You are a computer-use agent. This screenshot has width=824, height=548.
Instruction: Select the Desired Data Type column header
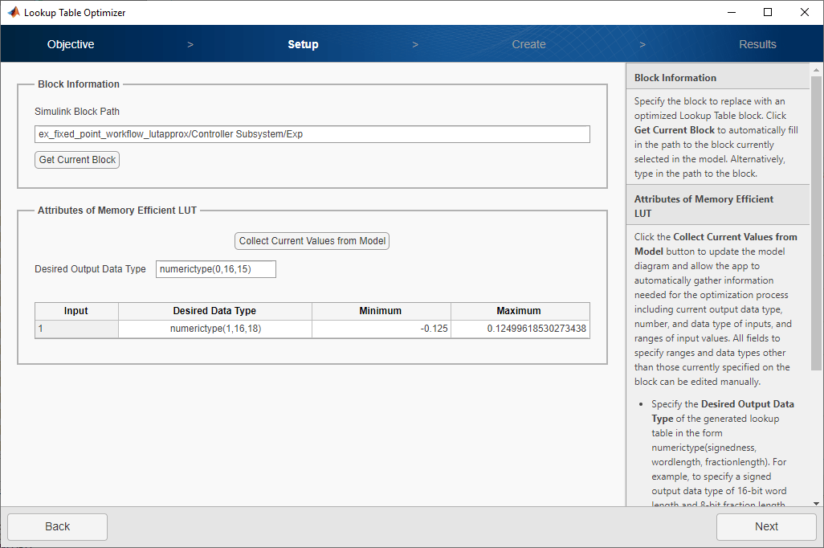215,311
